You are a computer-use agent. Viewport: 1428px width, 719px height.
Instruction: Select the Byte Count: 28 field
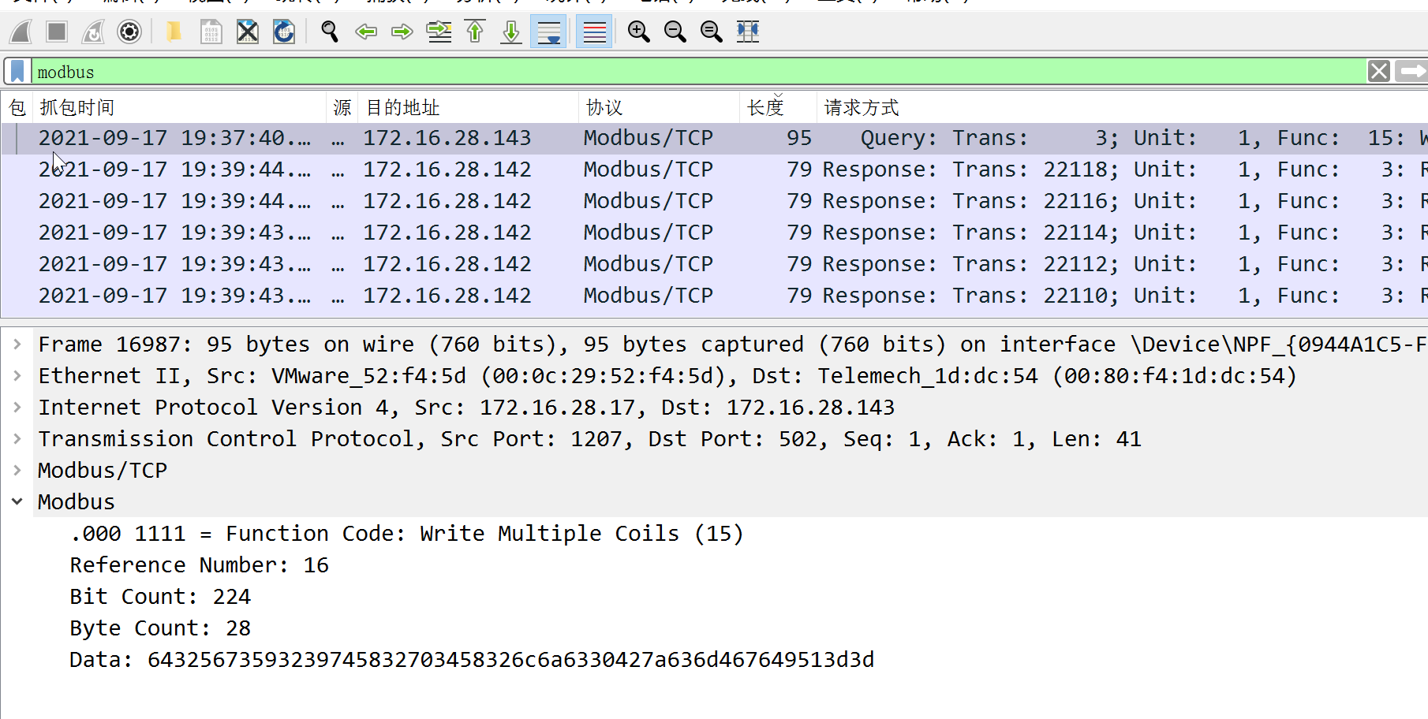pyautogui.click(x=160, y=628)
